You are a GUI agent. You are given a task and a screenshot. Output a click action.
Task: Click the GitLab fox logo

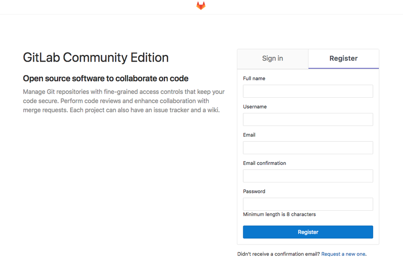201,5
